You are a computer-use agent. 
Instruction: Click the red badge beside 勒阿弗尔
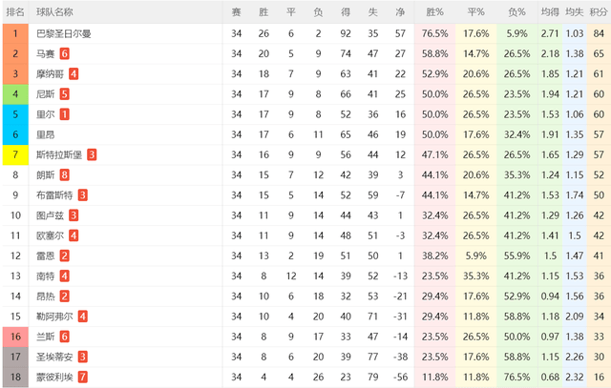[x=83, y=317]
